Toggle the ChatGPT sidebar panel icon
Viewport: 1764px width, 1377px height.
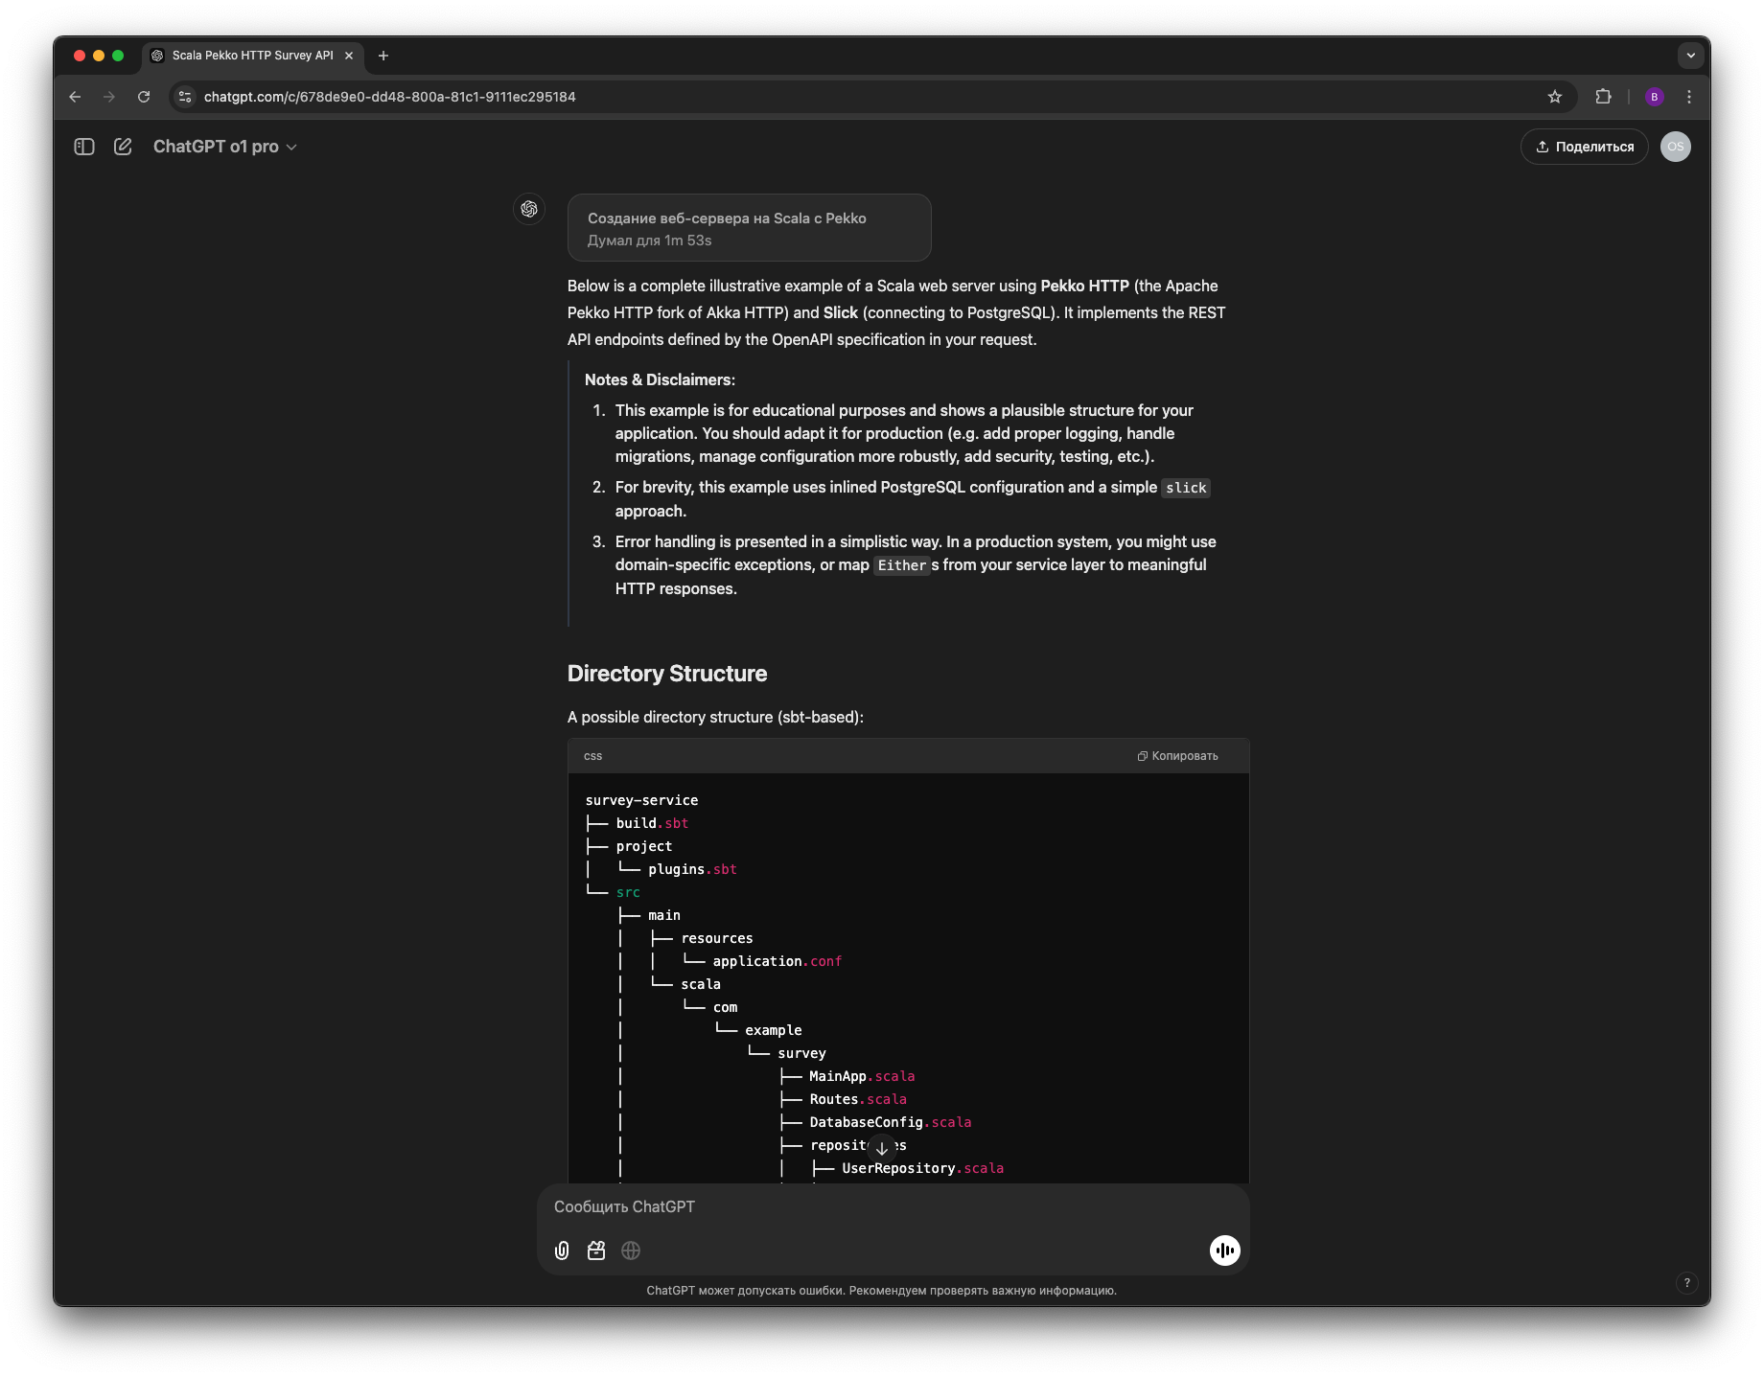pyautogui.click(x=84, y=147)
